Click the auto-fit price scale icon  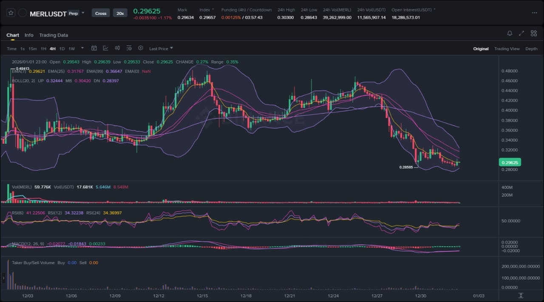[521, 295]
